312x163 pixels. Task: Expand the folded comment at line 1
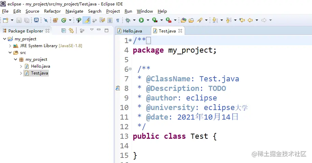click(x=130, y=40)
